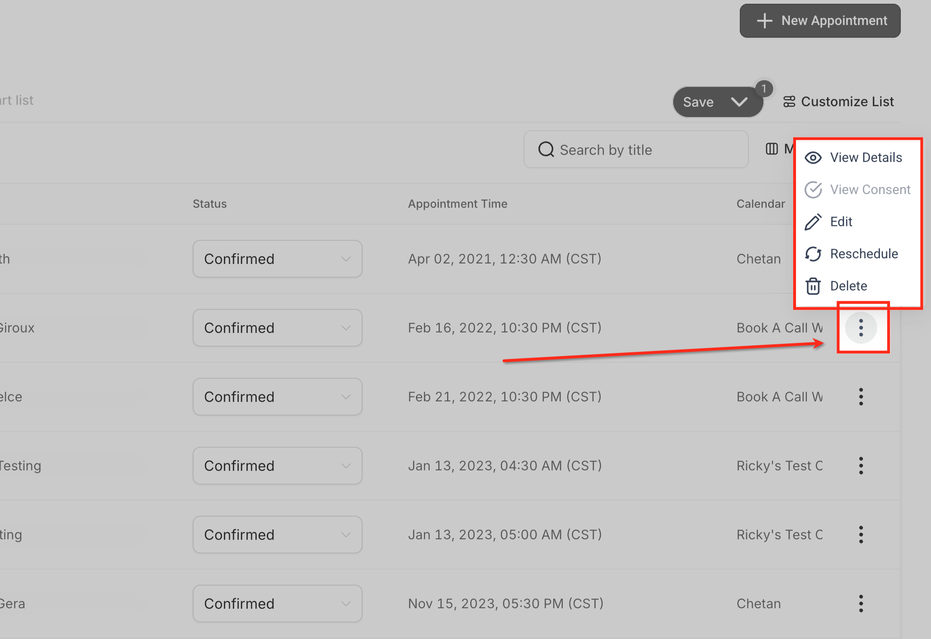The width and height of the screenshot is (931, 639).
Task: Click the Appointment Time column header
Action: [x=457, y=204]
